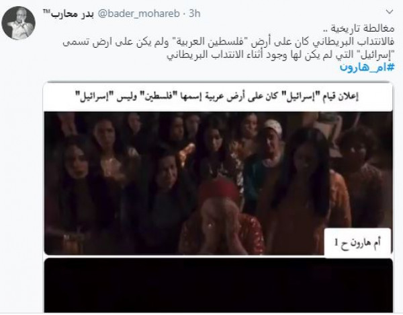Screen dimensions: 403x315
Task: Expand the tweet options chevron
Action: (x=390, y=12)
